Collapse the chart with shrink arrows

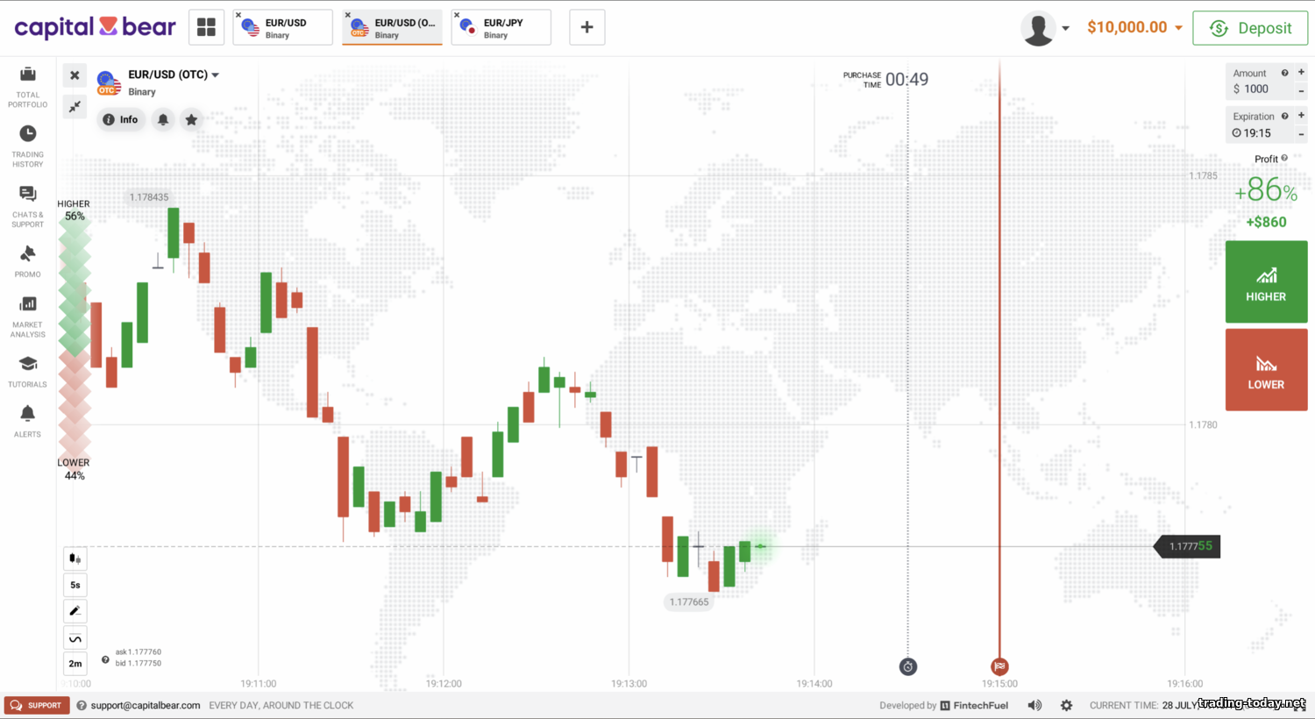[75, 106]
